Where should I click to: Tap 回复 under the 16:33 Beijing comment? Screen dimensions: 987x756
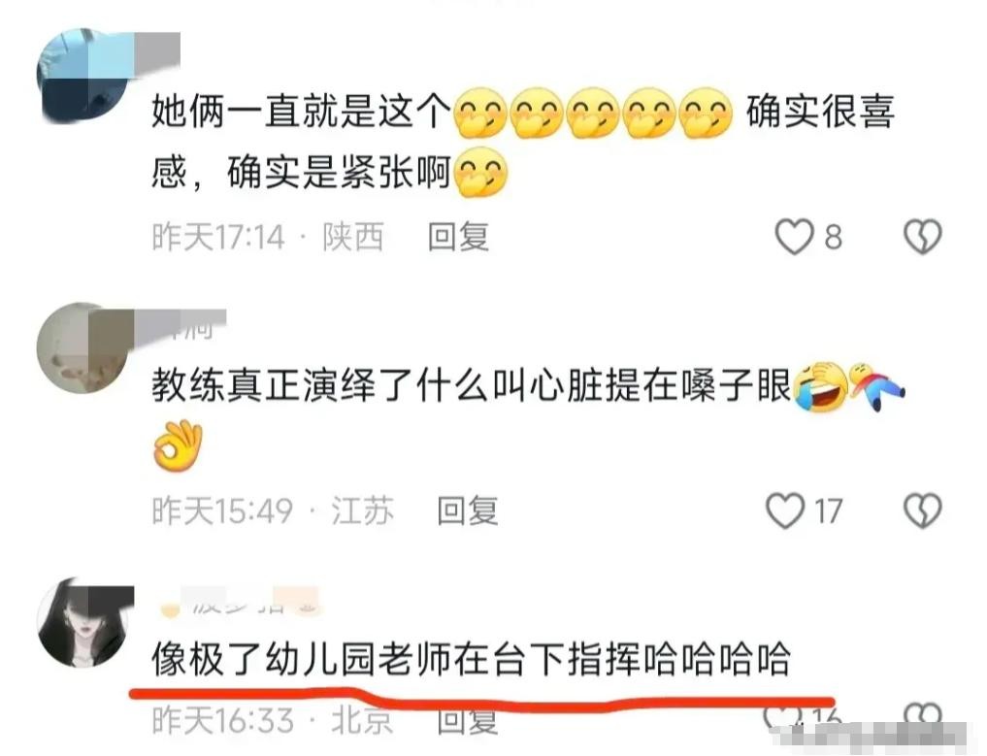[x=468, y=721]
